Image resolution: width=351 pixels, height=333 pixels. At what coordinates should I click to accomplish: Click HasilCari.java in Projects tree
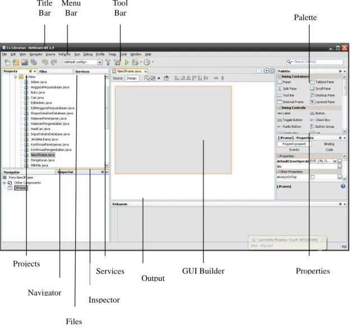tap(40, 129)
